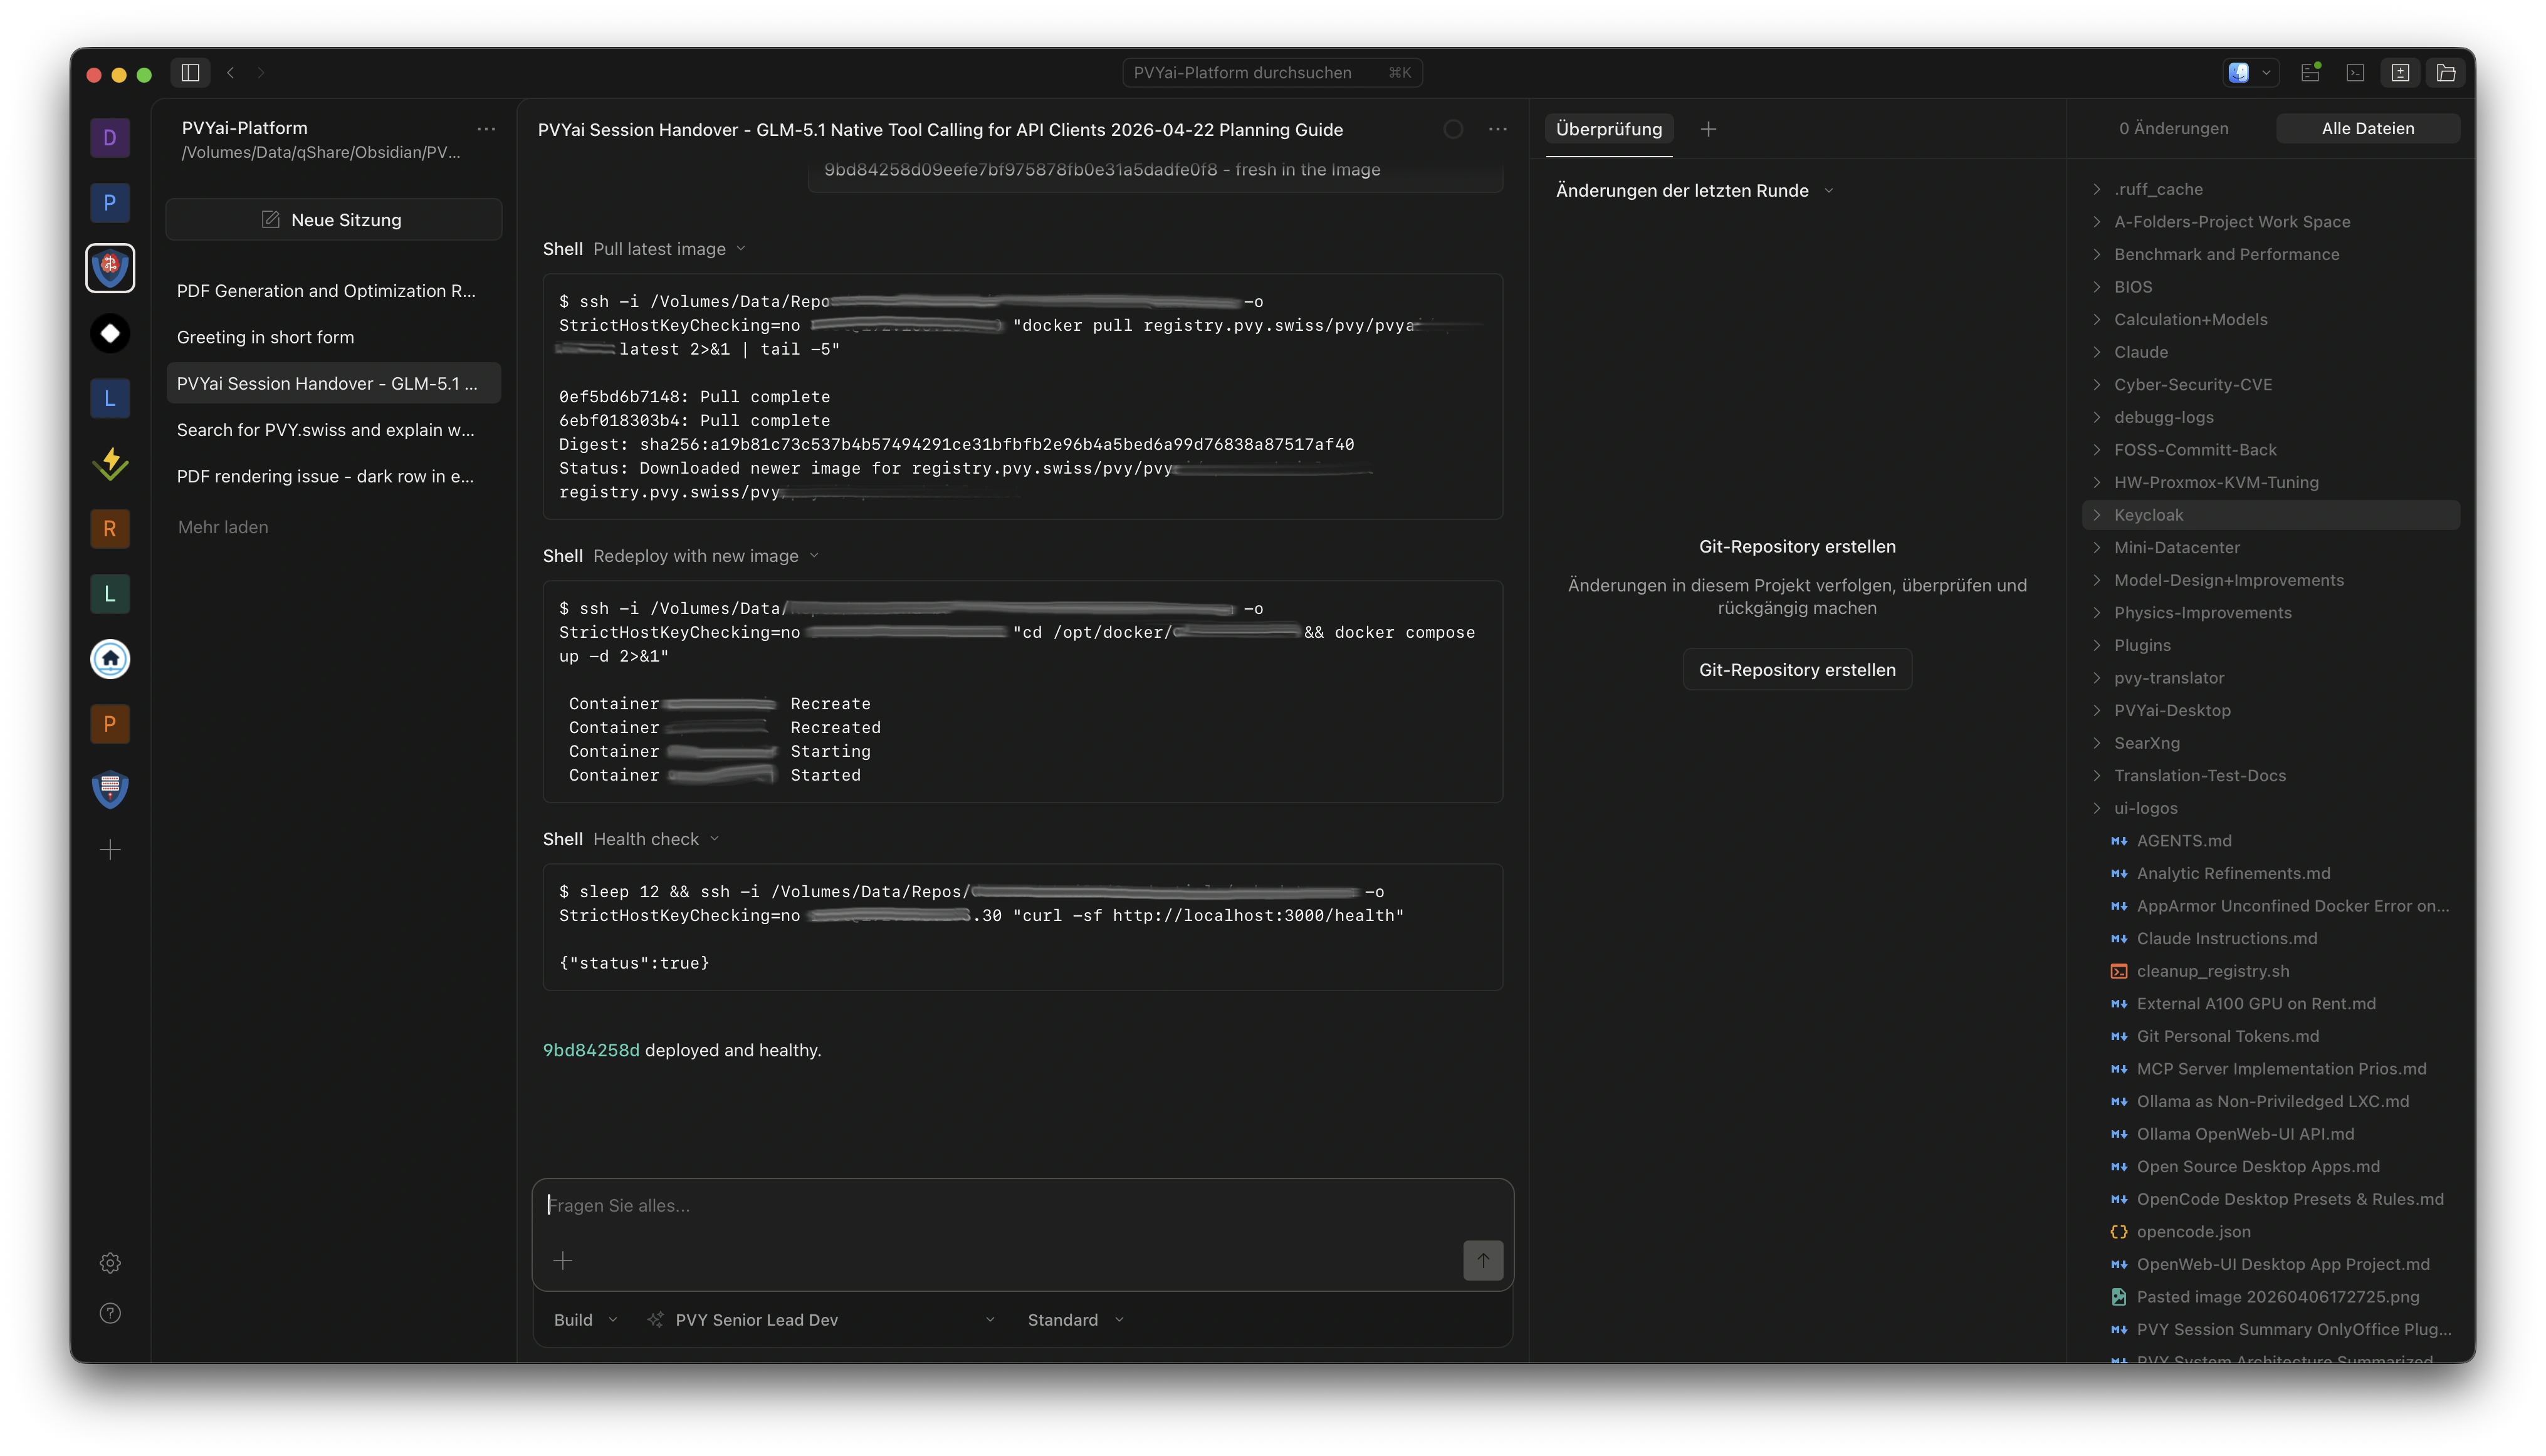Screen dimensions: 2546x1456
Task: Add a new project with plus icon
Action: pos(110,850)
